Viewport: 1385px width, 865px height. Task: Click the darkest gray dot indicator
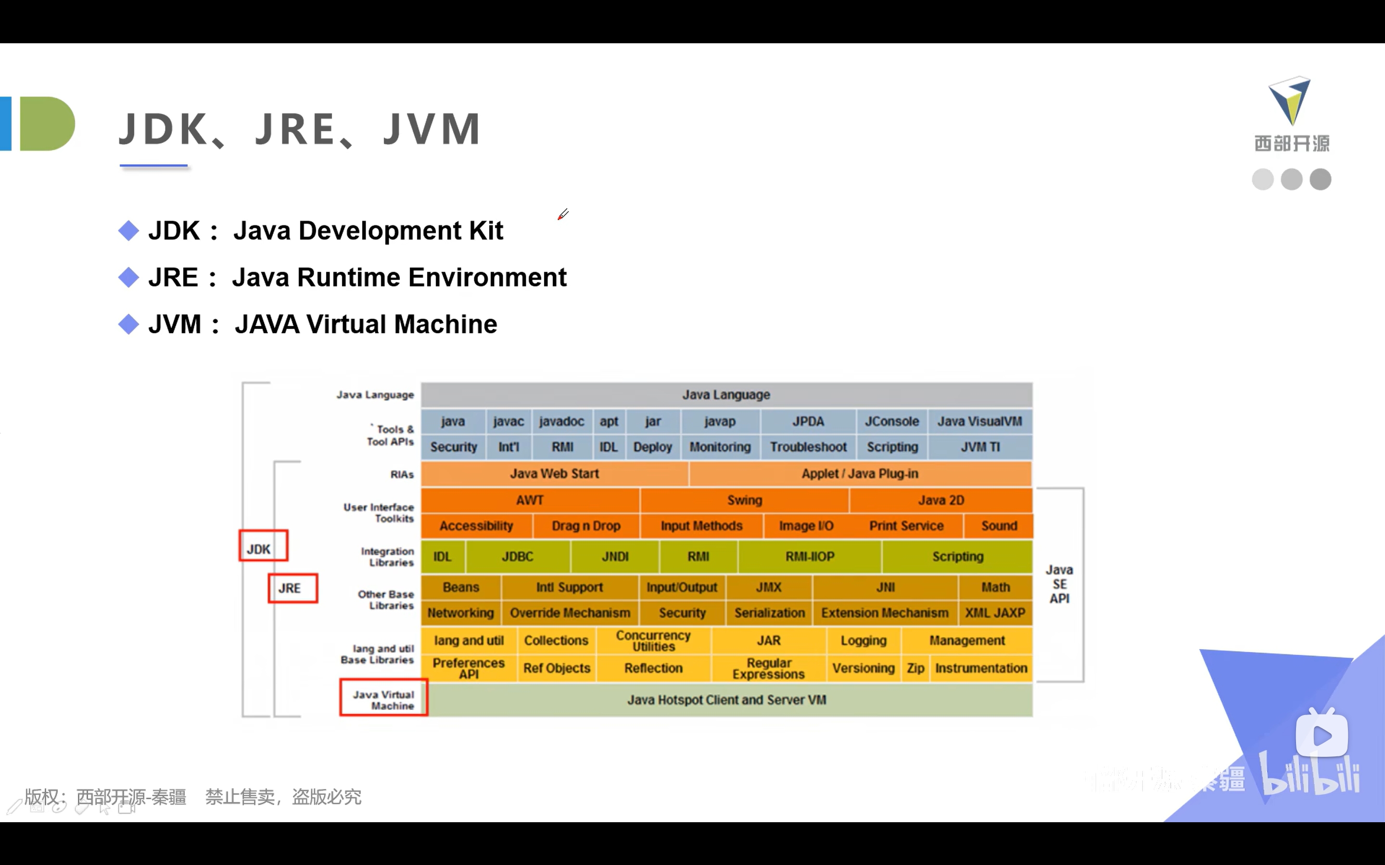point(1321,180)
